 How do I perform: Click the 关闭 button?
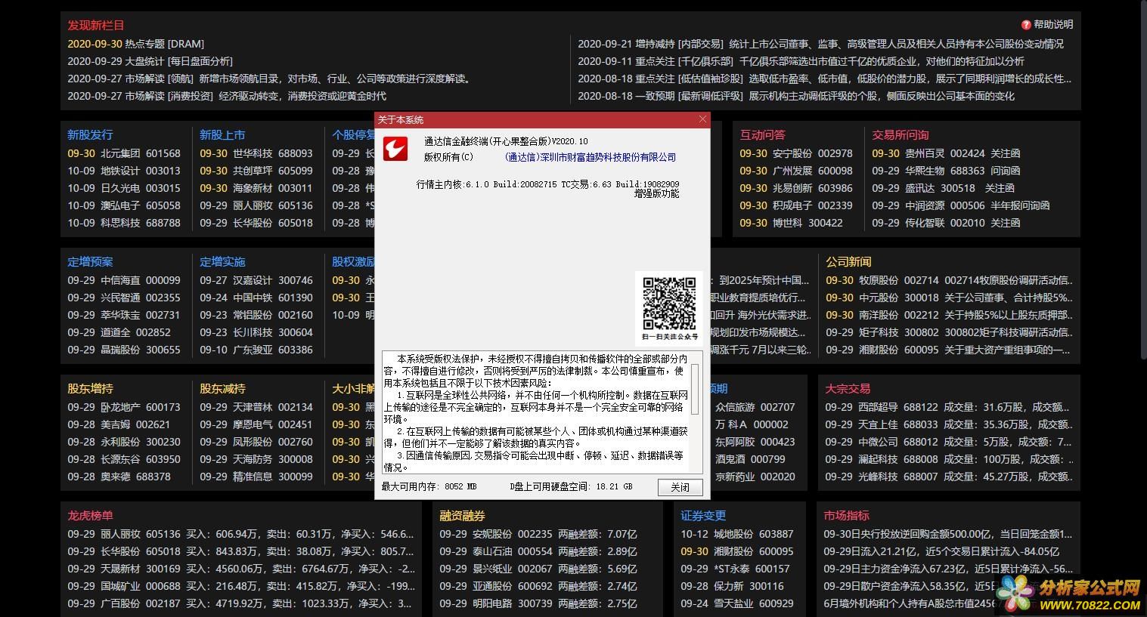680,487
